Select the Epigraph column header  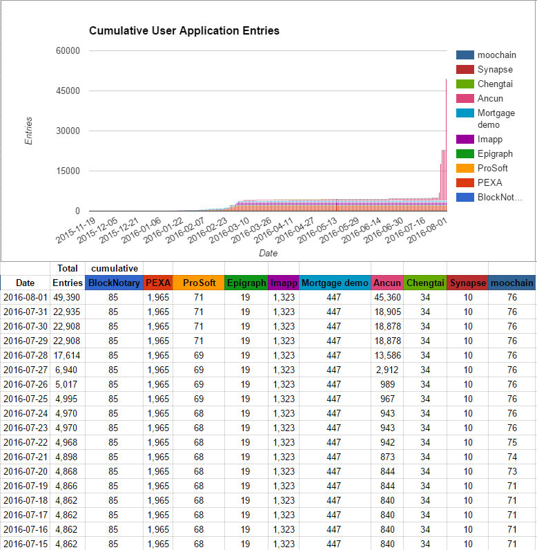(246, 283)
